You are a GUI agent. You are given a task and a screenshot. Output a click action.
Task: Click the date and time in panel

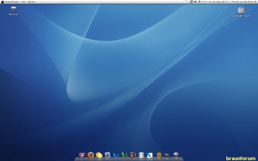click(x=219, y=2)
